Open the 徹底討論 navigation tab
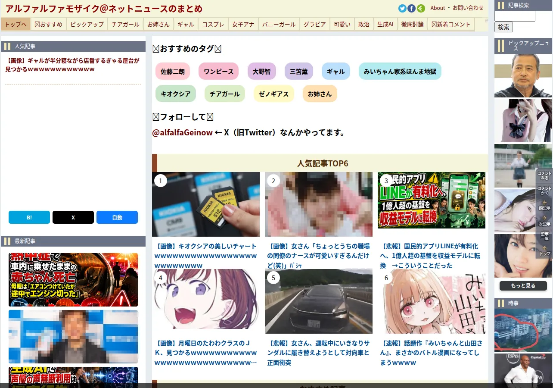Viewport: 553px width, 388px height. tap(413, 25)
